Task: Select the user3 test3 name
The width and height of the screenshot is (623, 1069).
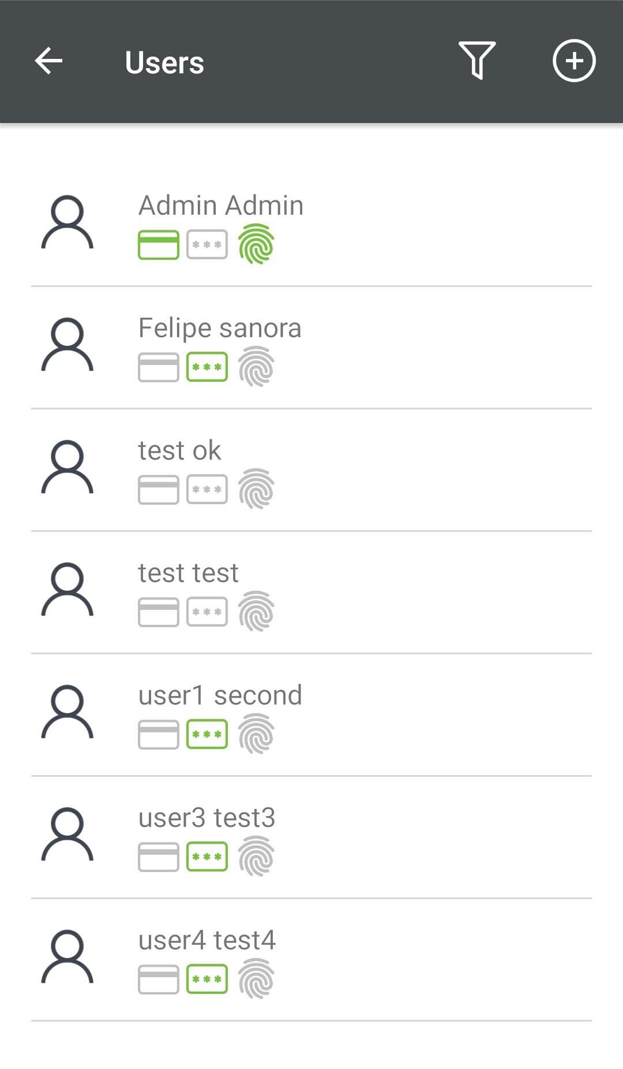Action: [x=207, y=818]
